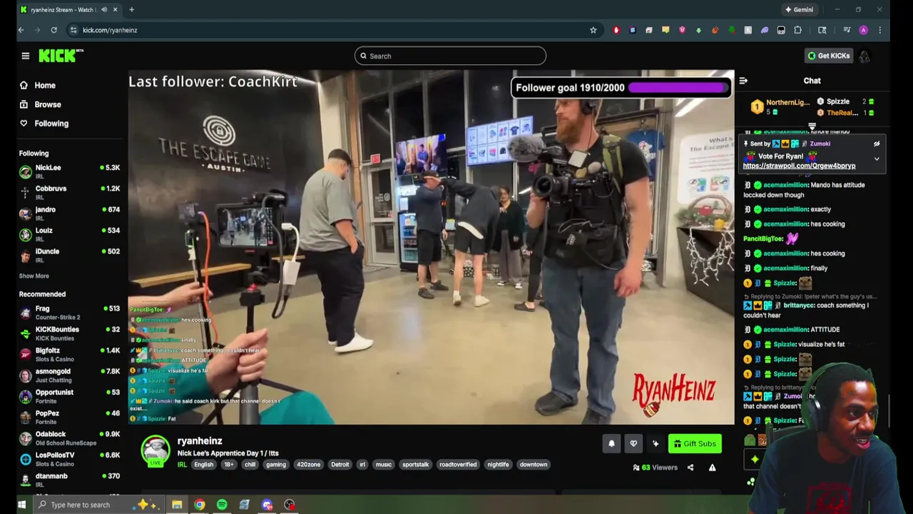Toggle the follow heart button

pyautogui.click(x=633, y=443)
